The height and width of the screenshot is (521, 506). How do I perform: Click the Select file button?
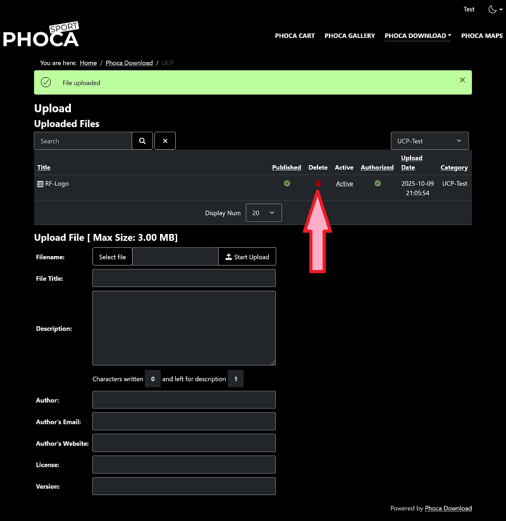(x=113, y=257)
